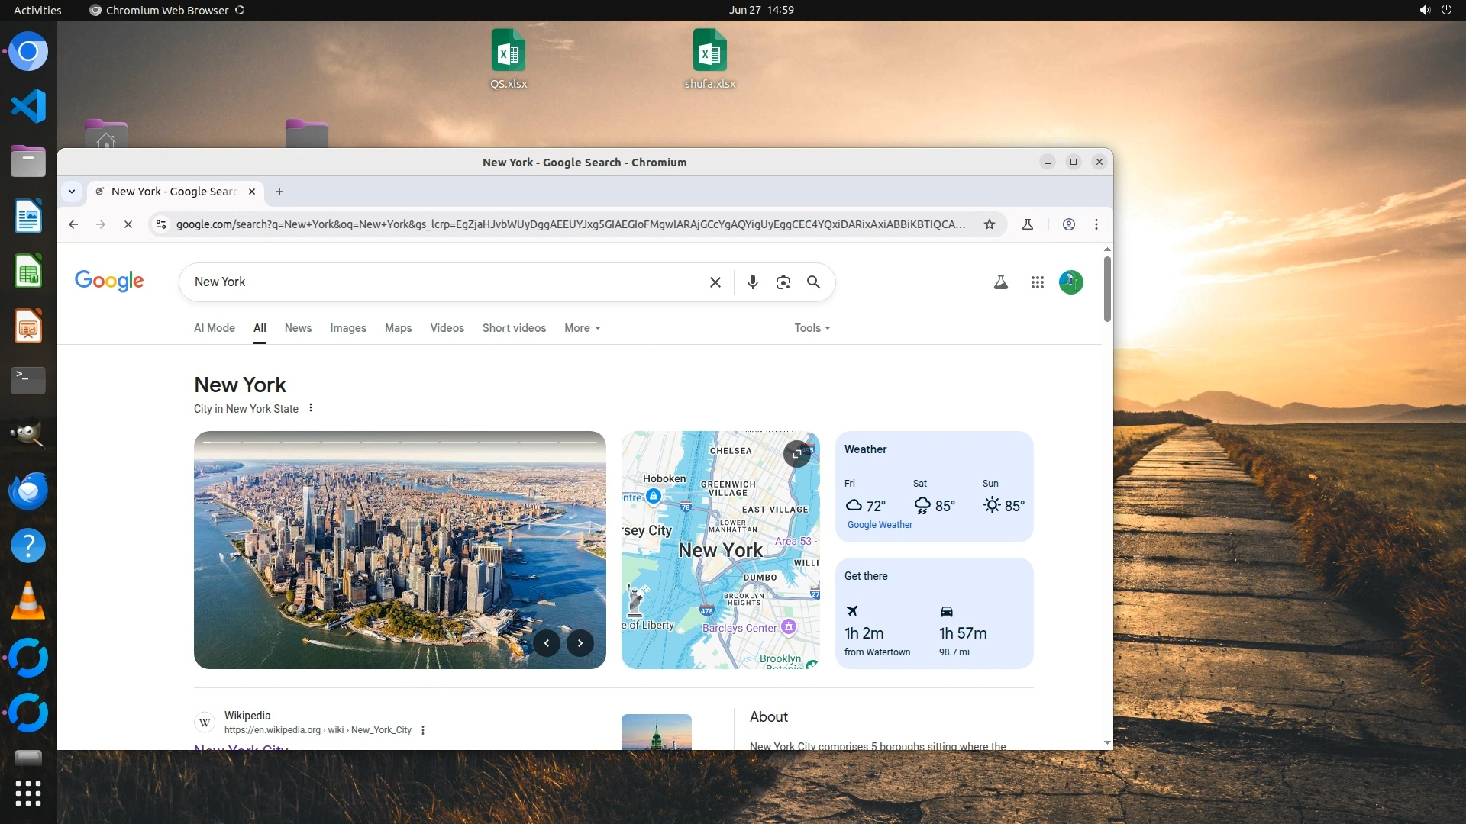
Task: Open the Wikipedia New York City result
Action: point(241,745)
